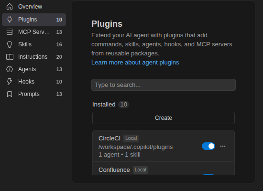The width and height of the screenshot is (263, 191).
Task: Open CircleCI more options ellipsis menu
Action: pos(223,146)
